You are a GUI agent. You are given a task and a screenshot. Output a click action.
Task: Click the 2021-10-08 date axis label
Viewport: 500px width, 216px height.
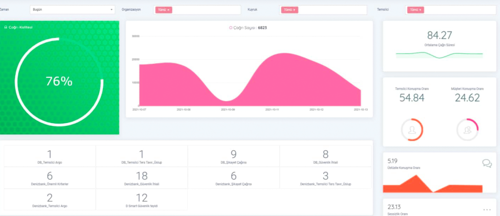[184, 109]
